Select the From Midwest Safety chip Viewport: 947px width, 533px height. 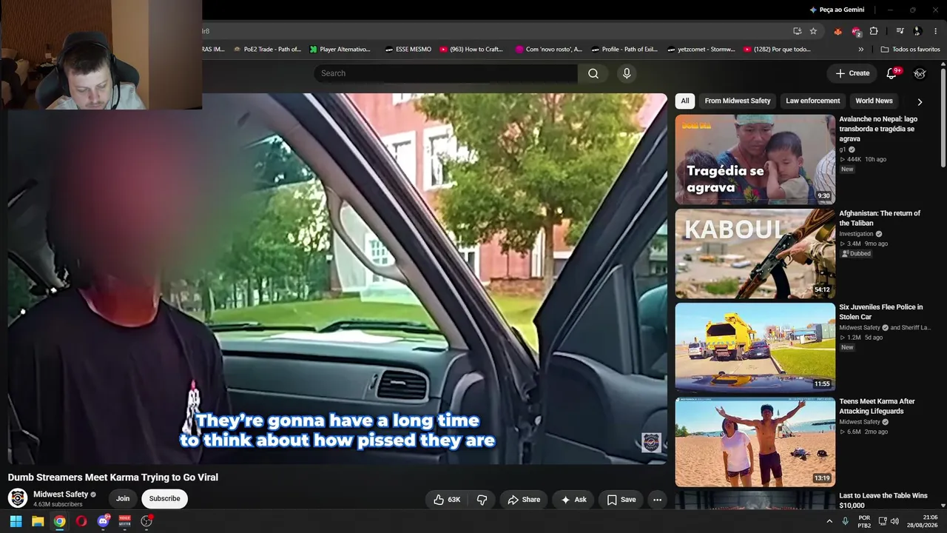click(x=738, y=101)
